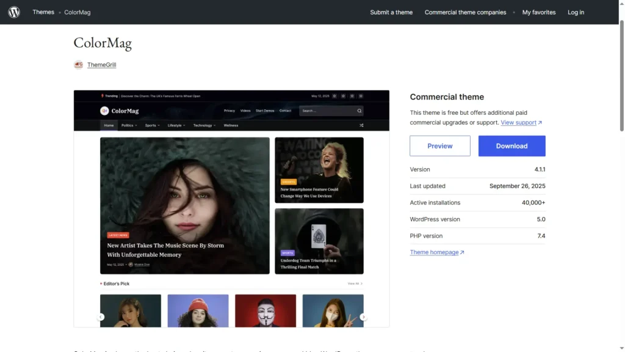Click the Log in link

coord(576,12)
